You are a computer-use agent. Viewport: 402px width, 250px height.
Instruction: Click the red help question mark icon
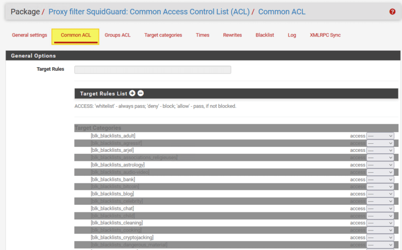coord(392,12)
